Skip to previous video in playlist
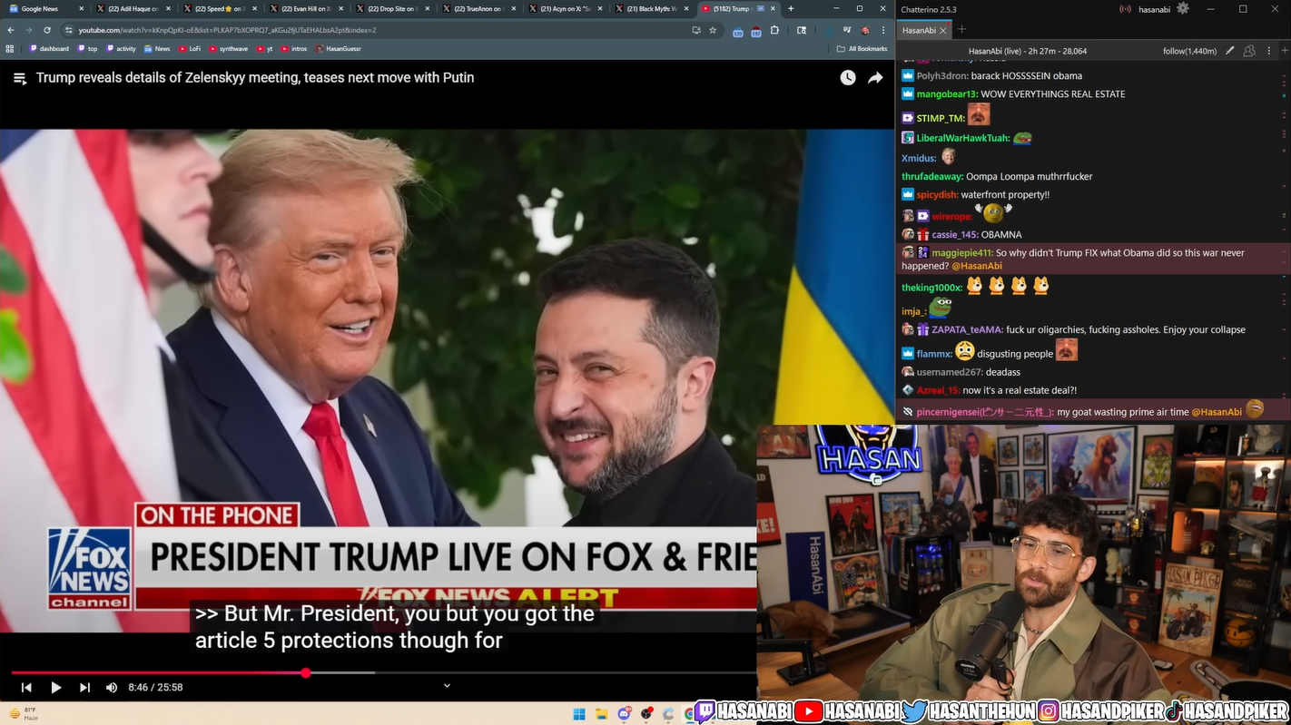Viewport: 1291px width, 725px height. (26, 688)
